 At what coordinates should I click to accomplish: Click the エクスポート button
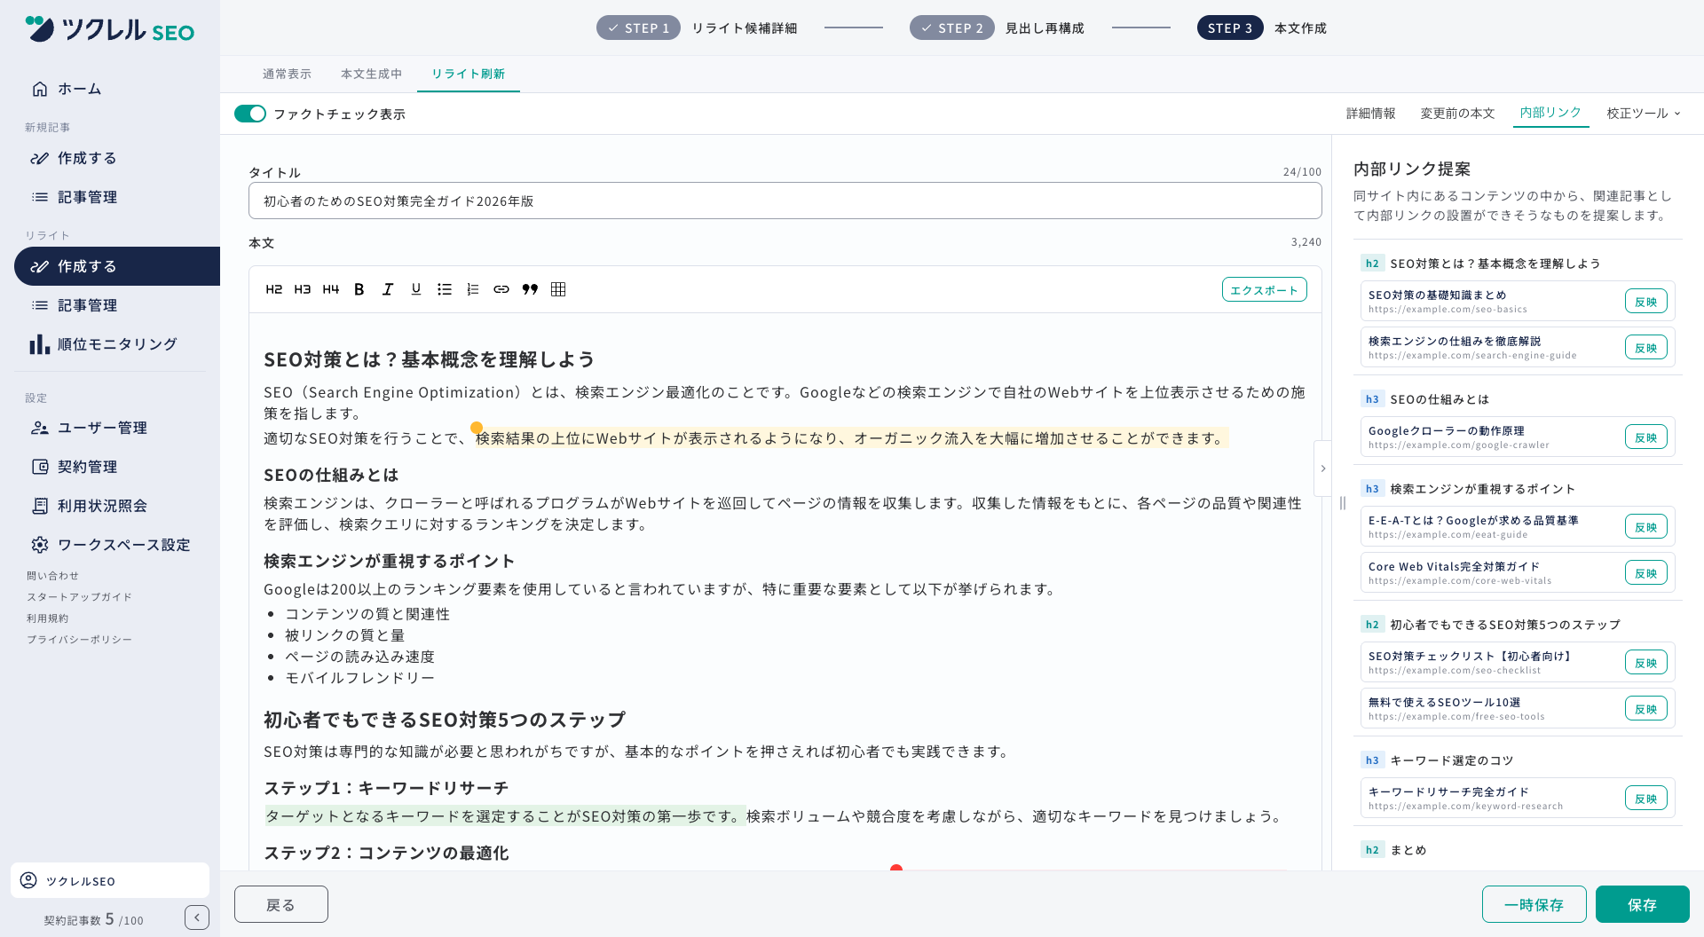tap(1264, 290)
